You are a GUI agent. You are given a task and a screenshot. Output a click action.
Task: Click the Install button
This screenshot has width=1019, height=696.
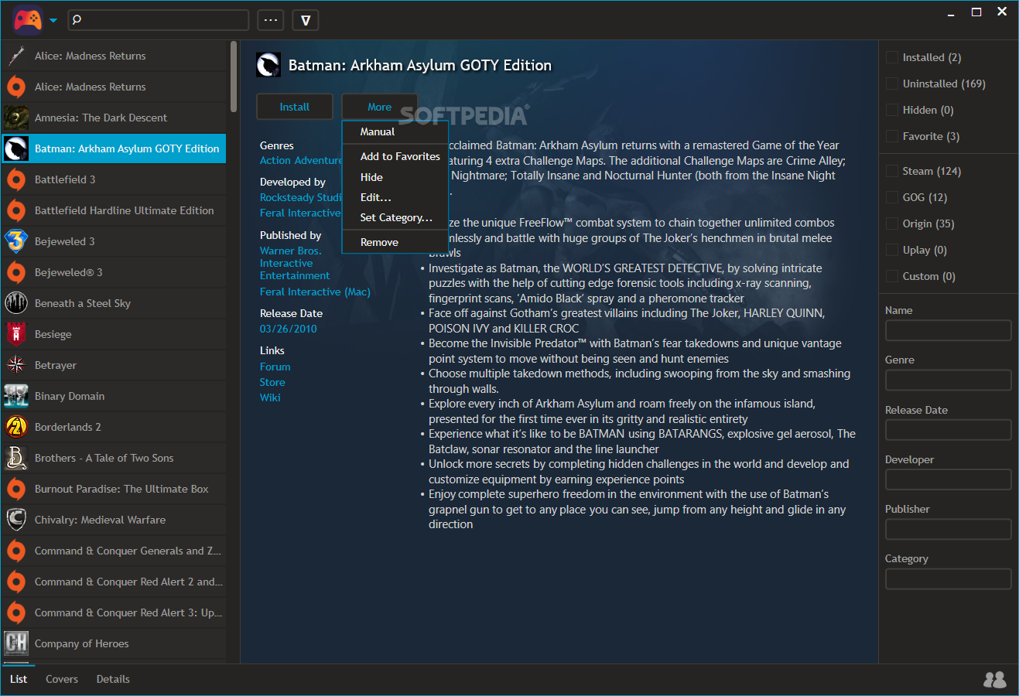(294, 107)
